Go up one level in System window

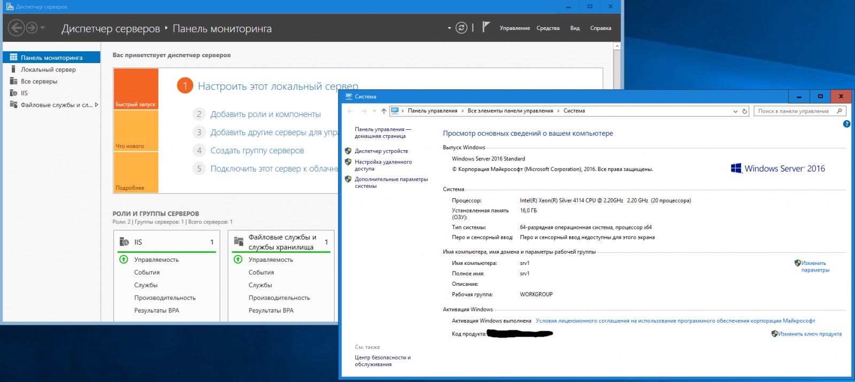pyautogui.click(x=384, y=111)
